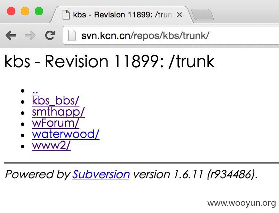Select the kbs - Revision 11899 tab
The width and height of the screenshot is (279, 213).
(122, 15)
